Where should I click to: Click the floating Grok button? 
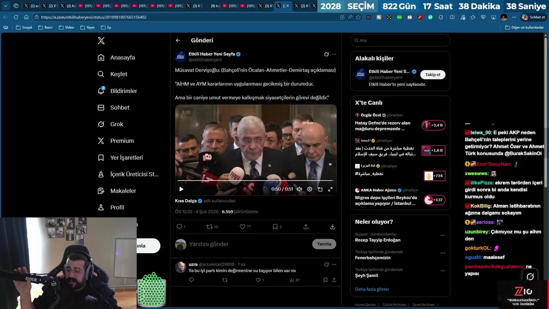[x=530, y=277]
